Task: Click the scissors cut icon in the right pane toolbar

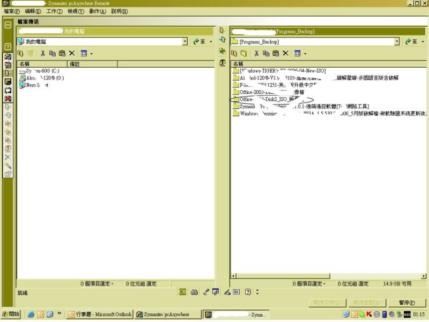Action: click(256, 53)
